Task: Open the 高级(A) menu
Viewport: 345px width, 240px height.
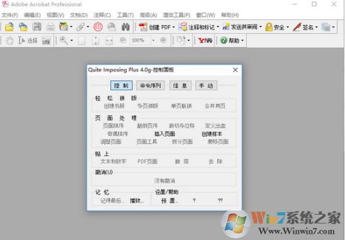Action: click(x=149, y=15)
